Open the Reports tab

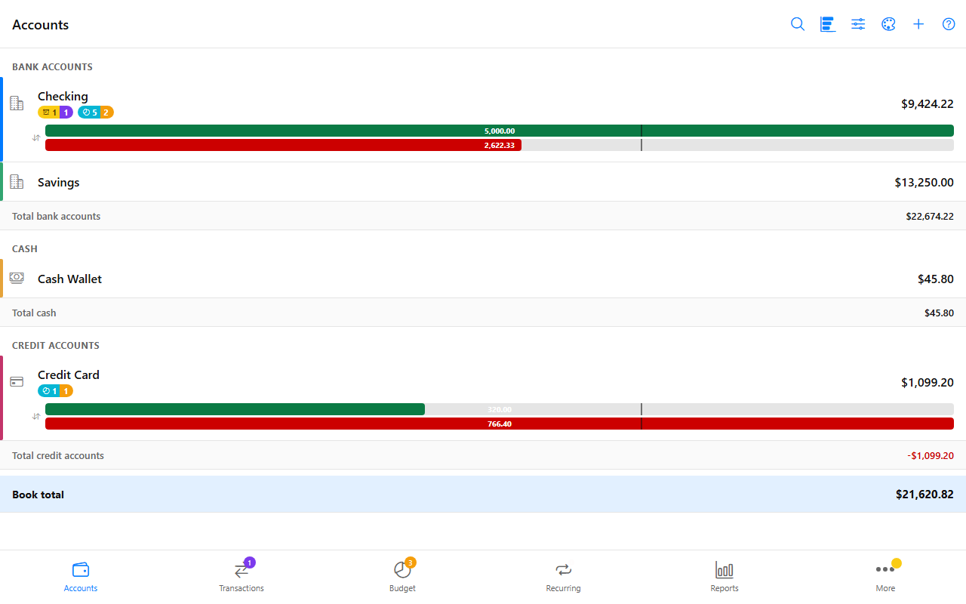point(724,578)
